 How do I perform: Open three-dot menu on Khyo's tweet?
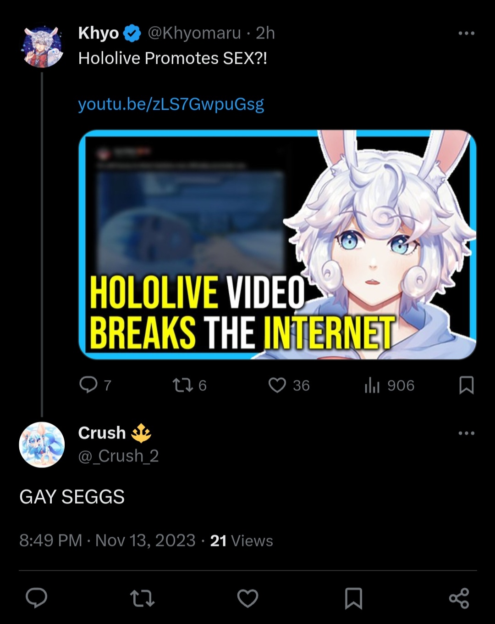click(x=466, y=33)
